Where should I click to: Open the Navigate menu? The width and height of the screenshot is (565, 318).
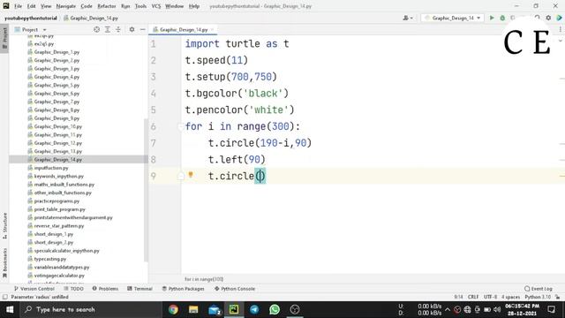tap(66, 6)
